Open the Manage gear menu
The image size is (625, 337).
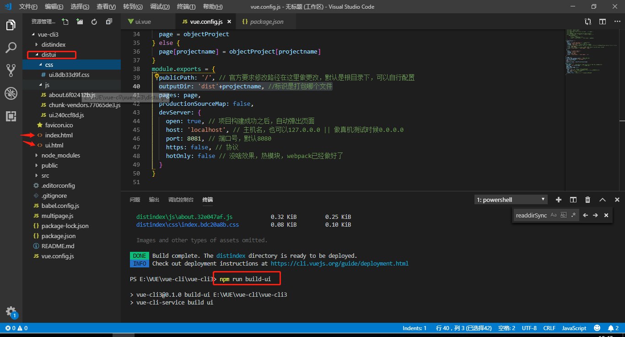pyautogui.click(x=11, y=312)
